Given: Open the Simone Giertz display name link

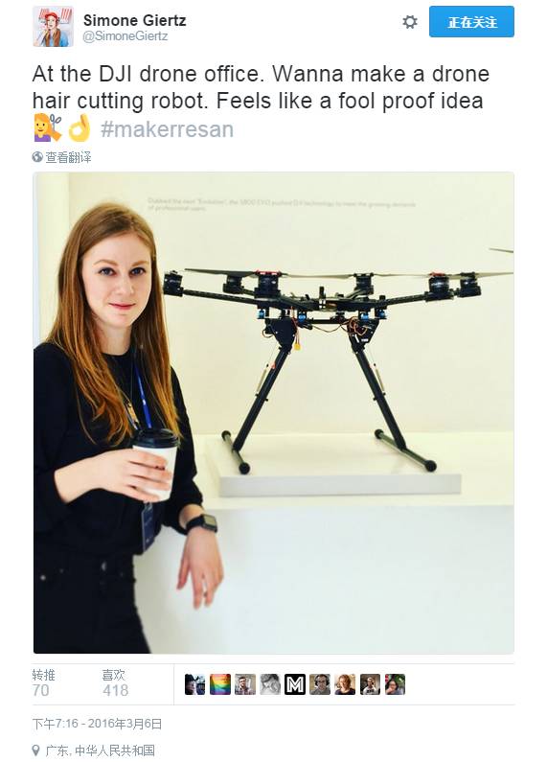Looking at the screenshot, I should coord(134,20).
